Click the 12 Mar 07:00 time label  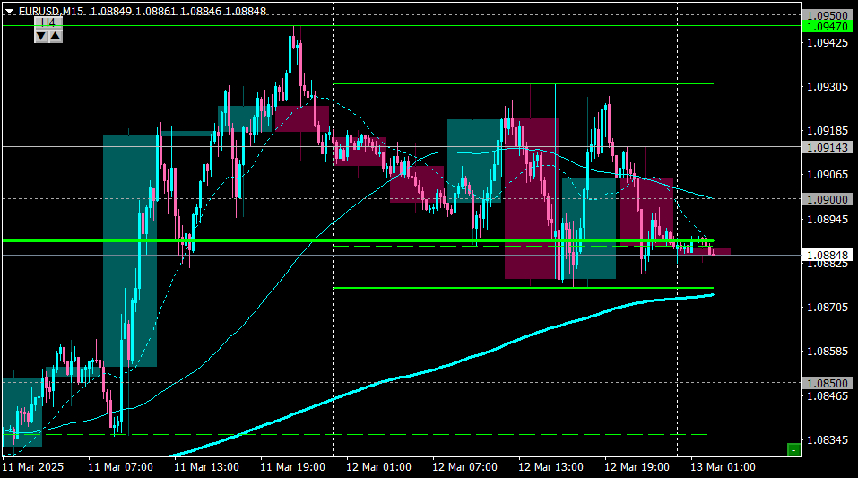tap(464, 467)
